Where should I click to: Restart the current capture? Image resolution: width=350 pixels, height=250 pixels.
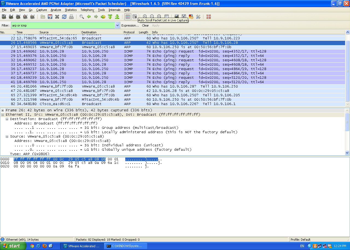click(32, 16)
